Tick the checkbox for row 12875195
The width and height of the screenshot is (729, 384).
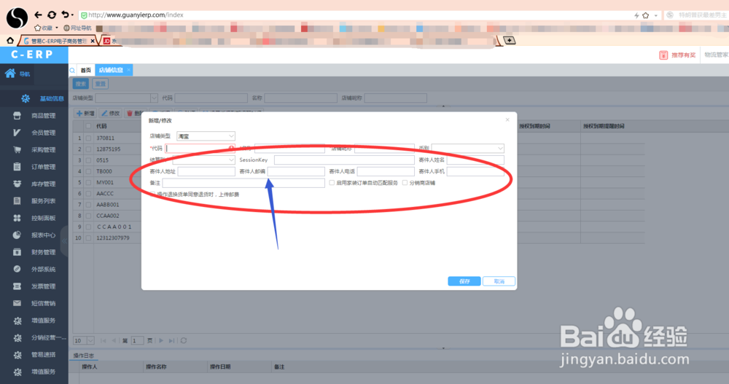pos(88,149)
